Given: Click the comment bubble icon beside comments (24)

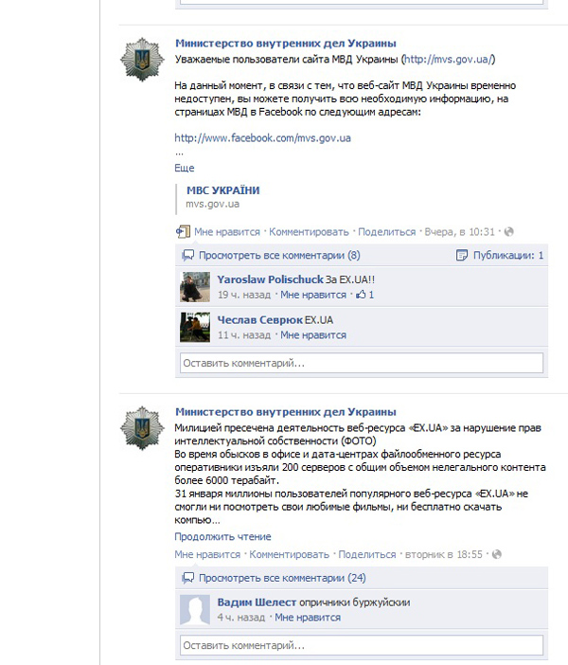Looking at the screenshot, I should [x=187, y=578].
